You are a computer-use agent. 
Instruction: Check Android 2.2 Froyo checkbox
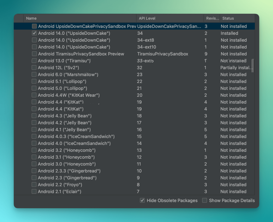click(x=34, y=185)
